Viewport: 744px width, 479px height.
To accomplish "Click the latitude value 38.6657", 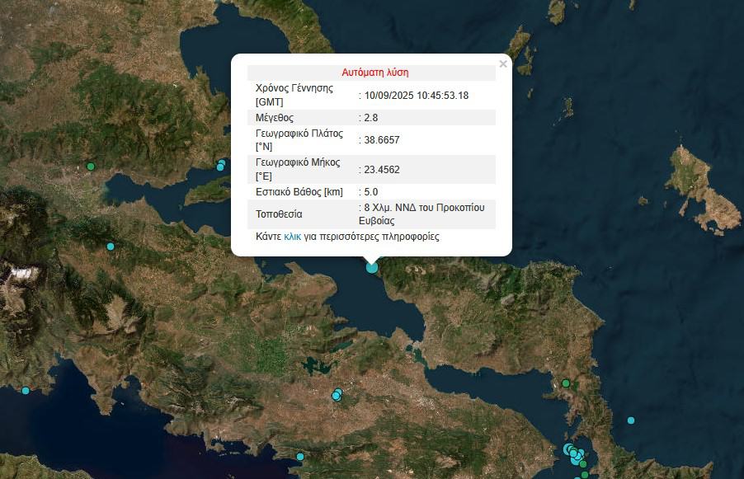I will (x=381, y=140).
